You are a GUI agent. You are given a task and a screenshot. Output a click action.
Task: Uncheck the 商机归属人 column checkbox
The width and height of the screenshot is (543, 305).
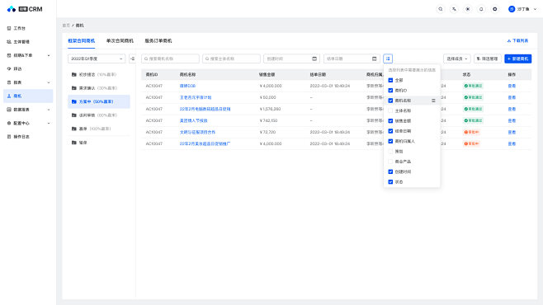pyautogui.click(x=390, y=141)
